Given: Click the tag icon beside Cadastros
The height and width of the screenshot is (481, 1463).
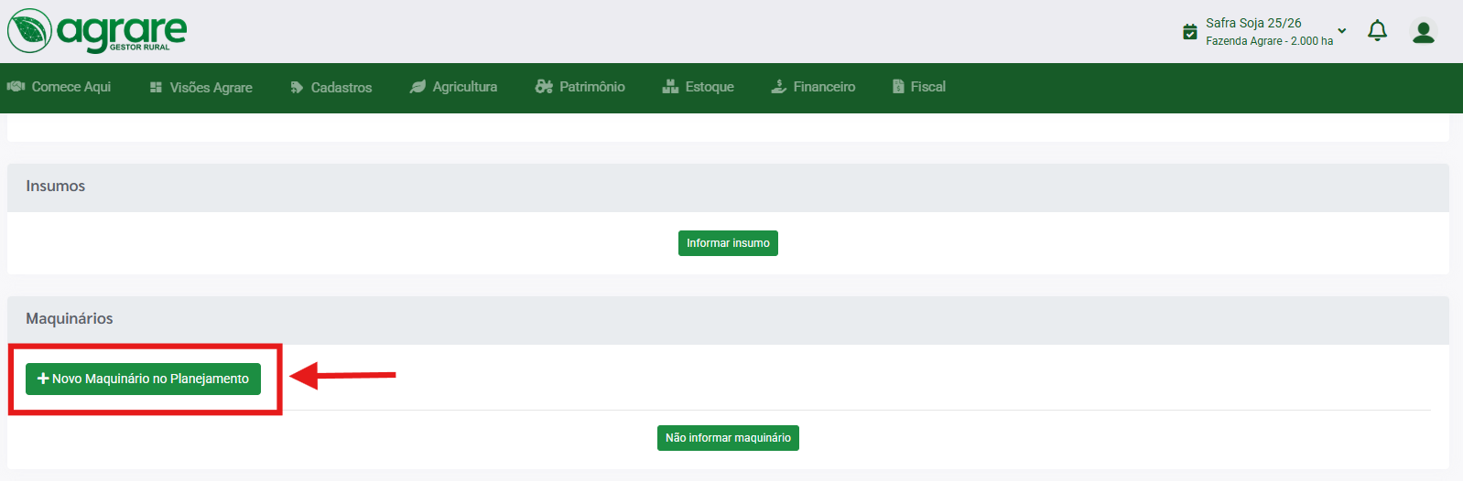Looking at the screenshot, I should [x=297, y=88].
